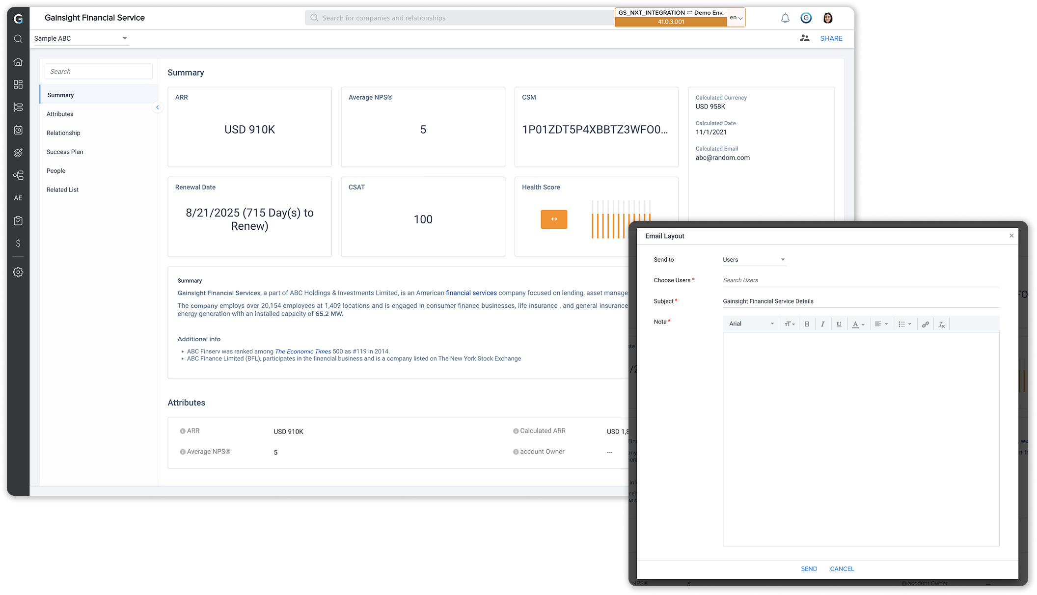The width and height of the screenshot is (1037, 595).
Task: Open the administration gear icon in sidebar
Action: [18, 272]
